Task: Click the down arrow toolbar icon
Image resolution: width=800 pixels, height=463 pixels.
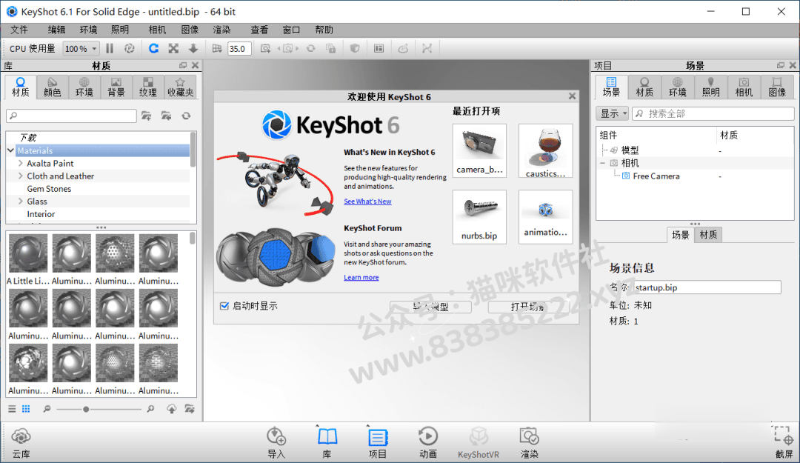Action: [193, 48]
